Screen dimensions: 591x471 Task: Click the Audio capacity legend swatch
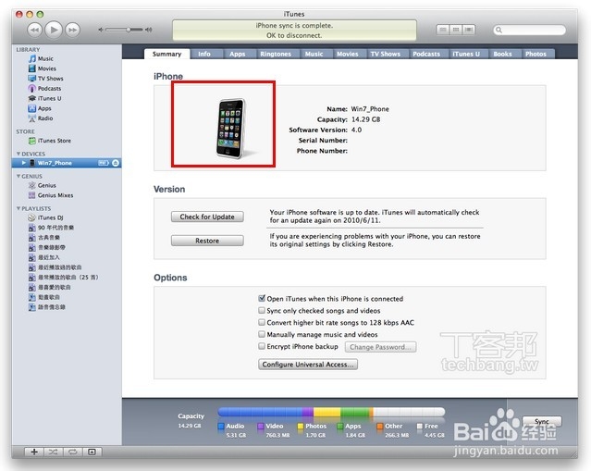pos(221,427)
